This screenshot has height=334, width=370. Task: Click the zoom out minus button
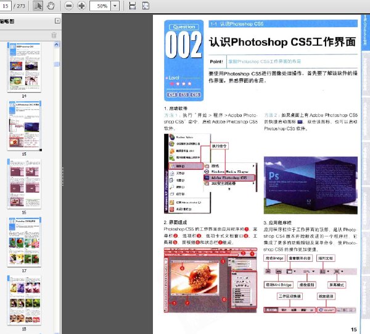(x=68, y=6)
